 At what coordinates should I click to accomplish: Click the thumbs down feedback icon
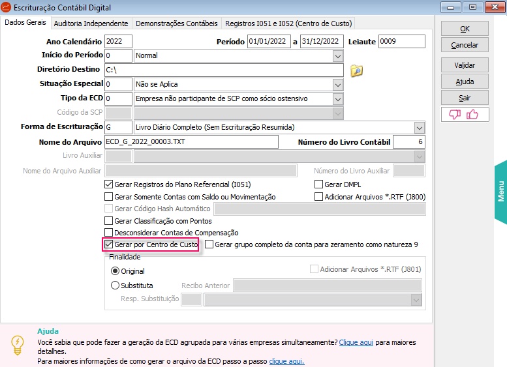click(455, 114)
